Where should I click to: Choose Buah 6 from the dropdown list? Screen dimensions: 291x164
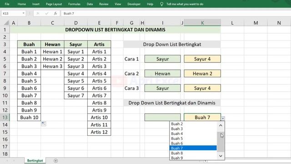click(193, 143)
